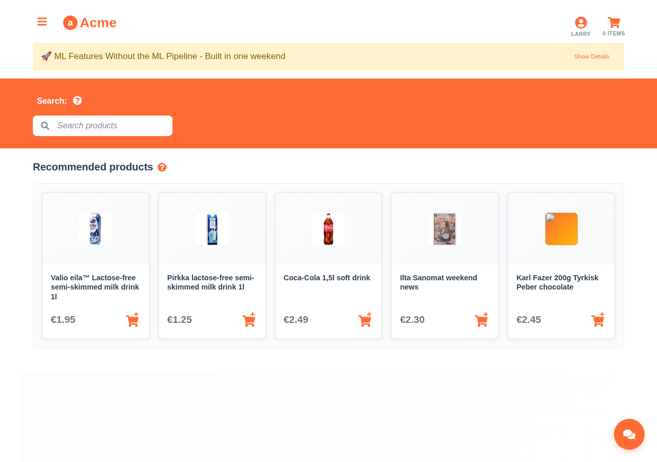Add Karl Fazer chocolate to cart
The height and width of the screenshot is (462, 657).
[598, 320]
